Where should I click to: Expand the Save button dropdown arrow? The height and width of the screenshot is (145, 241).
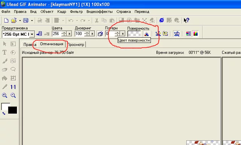(32, 20)
